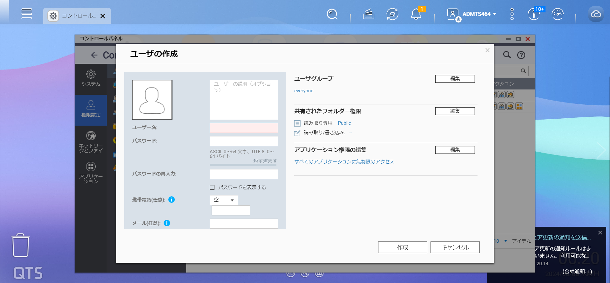Screen dimensions: 610x283
Task: Click the info icon next to 携帯電話(任意)
Action: pos(172,200)
